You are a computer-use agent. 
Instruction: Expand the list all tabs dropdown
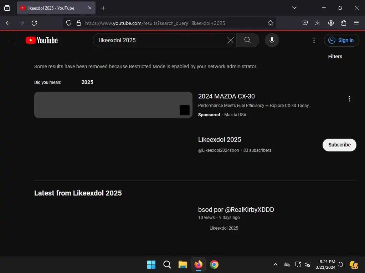pos(294,8)
